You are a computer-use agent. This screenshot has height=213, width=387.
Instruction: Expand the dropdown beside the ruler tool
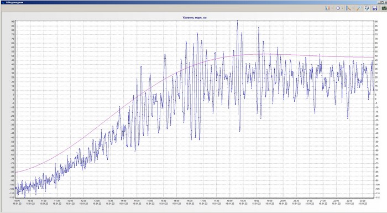(353, 8)
